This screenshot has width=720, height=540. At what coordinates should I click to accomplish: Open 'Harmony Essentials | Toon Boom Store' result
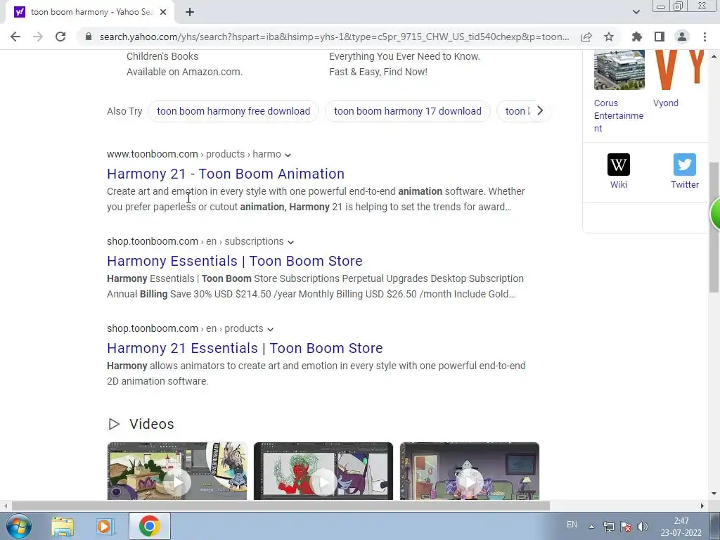coord(235,261)
